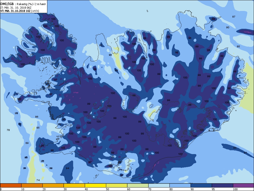
Task: Select the legend scale label 95
Action: 213,189
